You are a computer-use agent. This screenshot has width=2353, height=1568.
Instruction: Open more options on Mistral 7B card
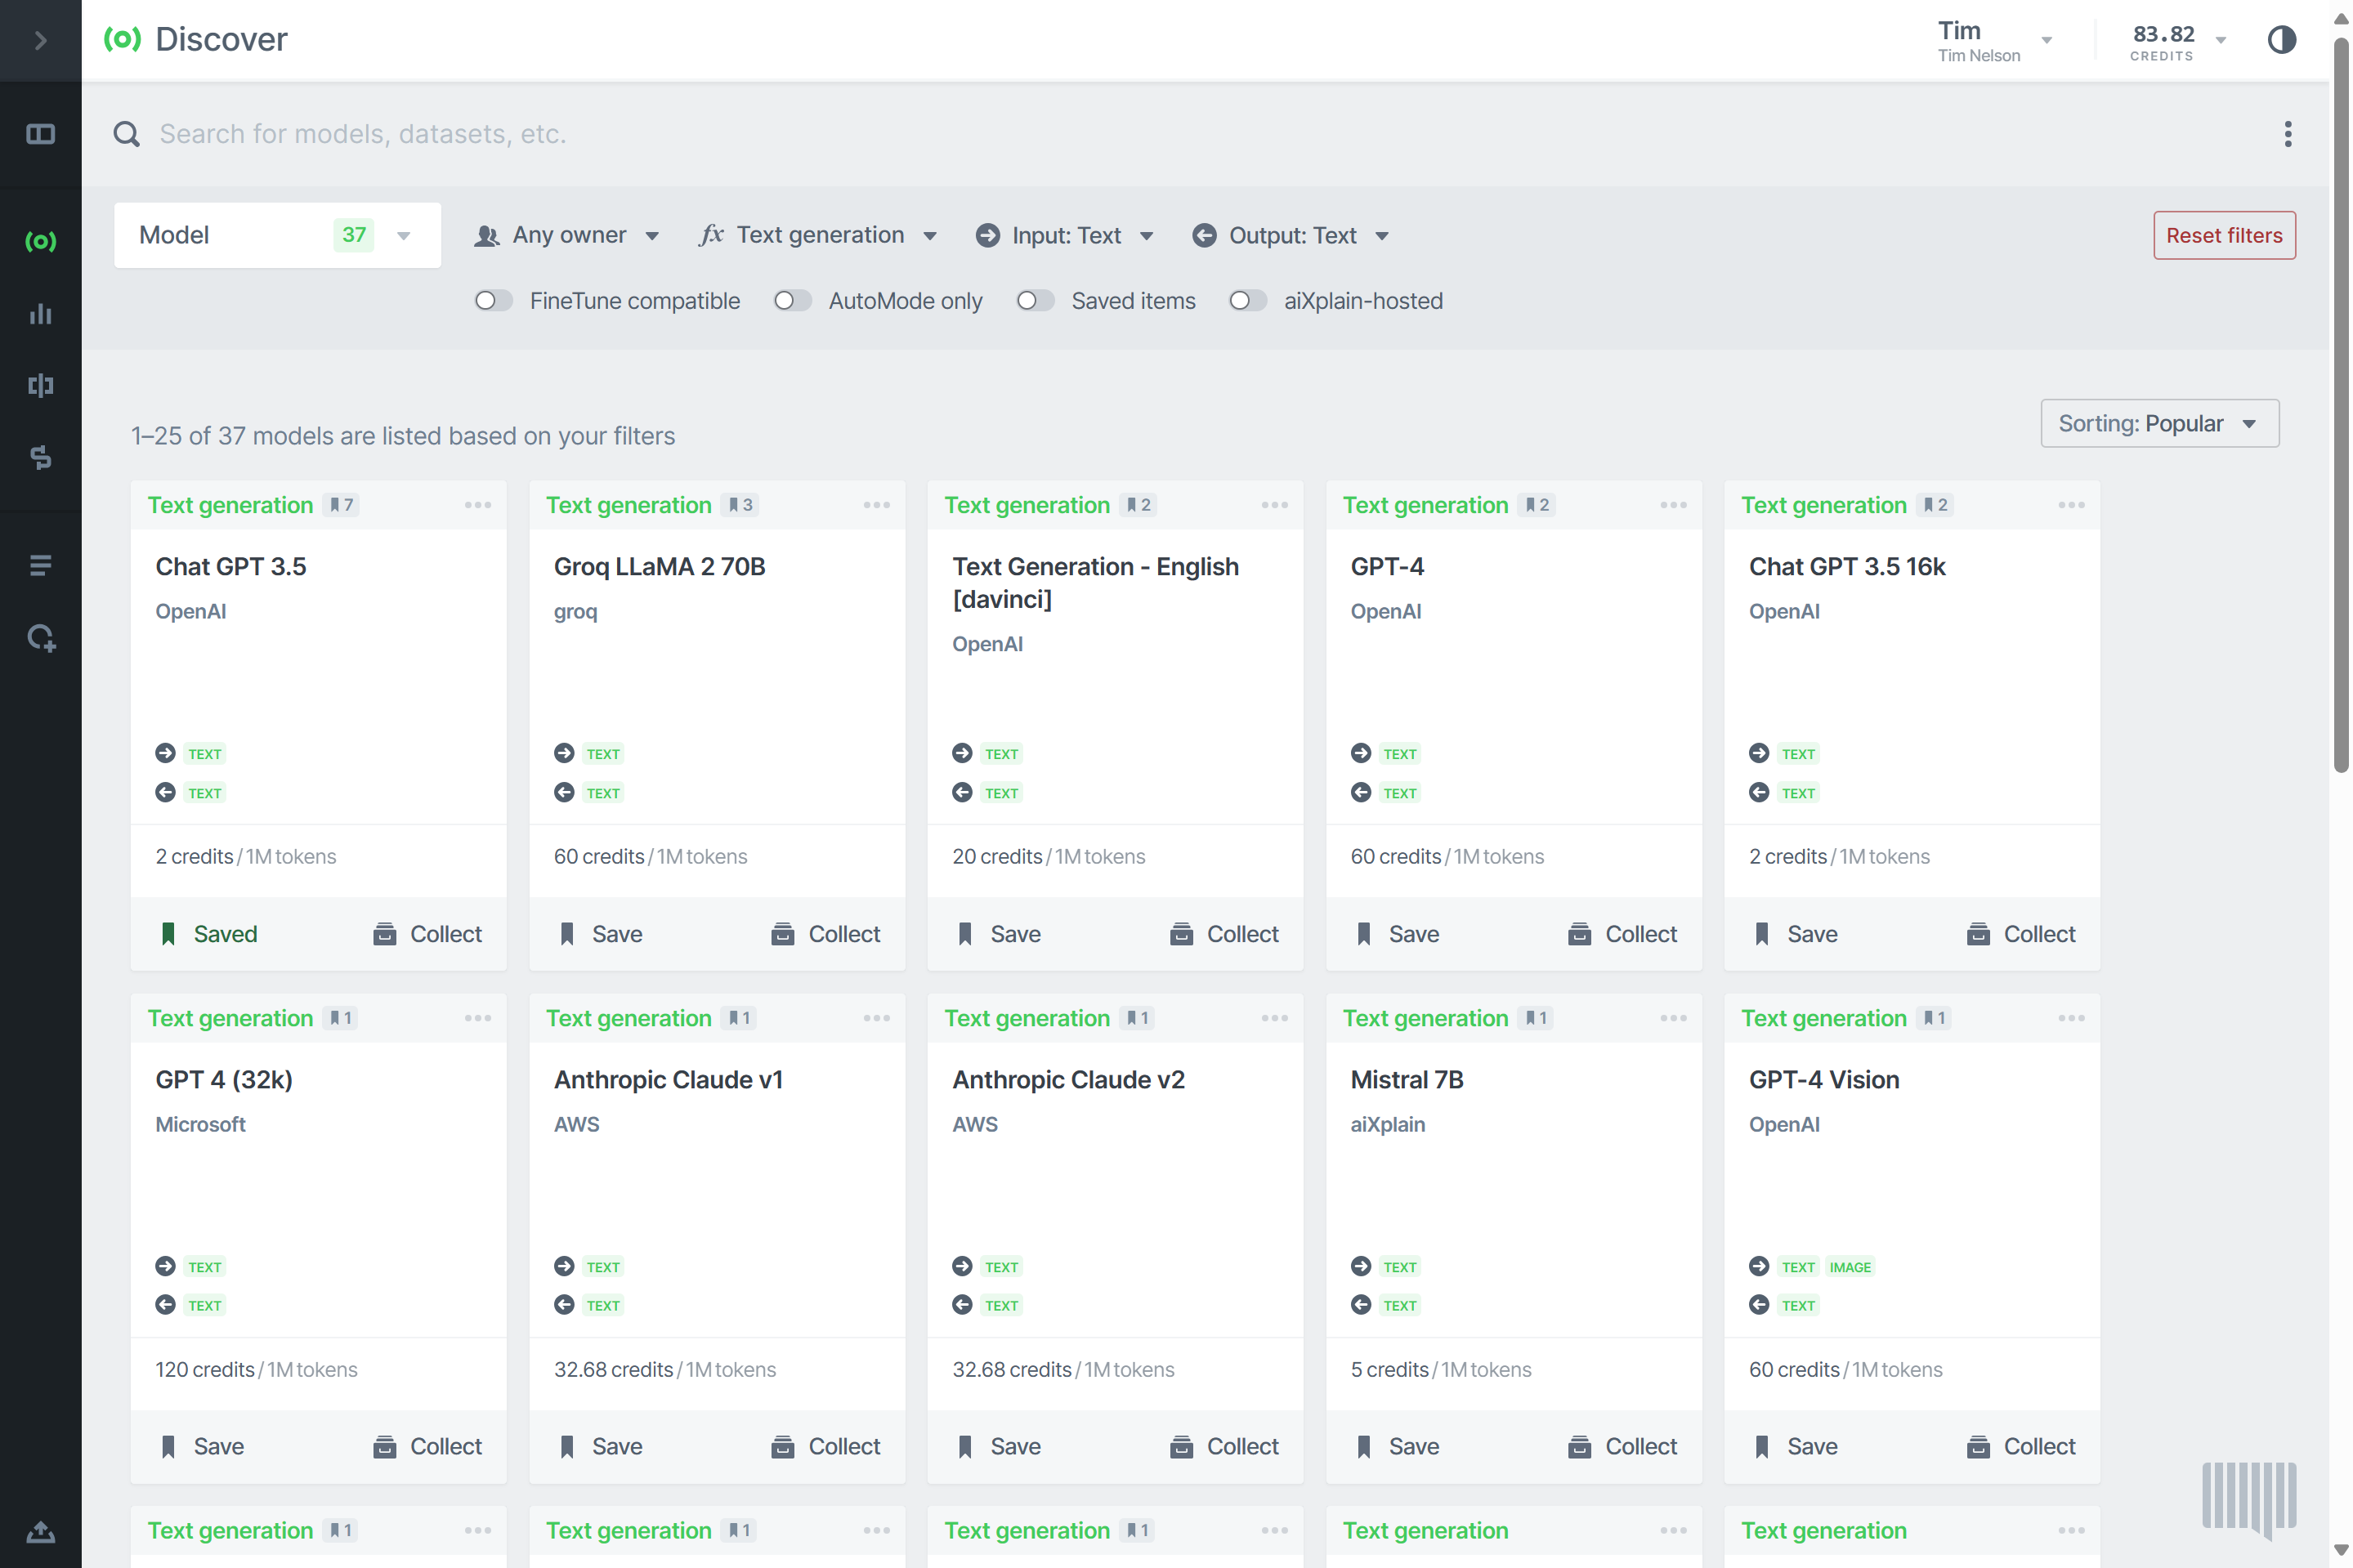coord(1673,1018)
